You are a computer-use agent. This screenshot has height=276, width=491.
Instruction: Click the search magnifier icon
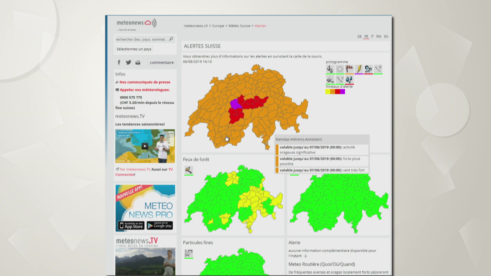(x=171, y=39)
